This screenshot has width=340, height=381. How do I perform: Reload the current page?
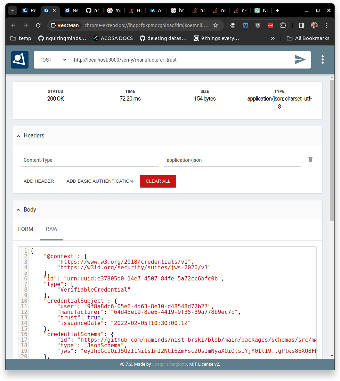(38, 25)
